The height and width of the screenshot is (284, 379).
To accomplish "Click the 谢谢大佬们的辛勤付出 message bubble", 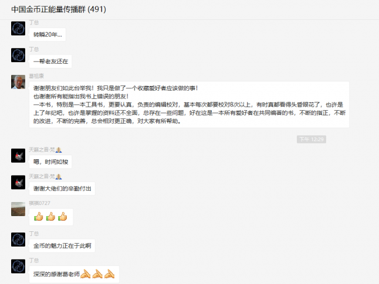I will [x=62, y=189].
